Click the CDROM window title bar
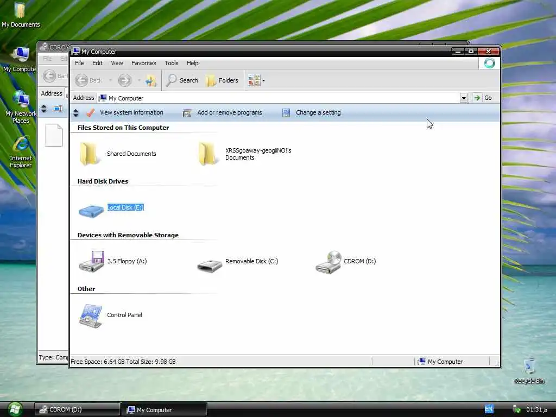Screen dimensions: 556x417 pyautogui.click(x=53, y=47)
